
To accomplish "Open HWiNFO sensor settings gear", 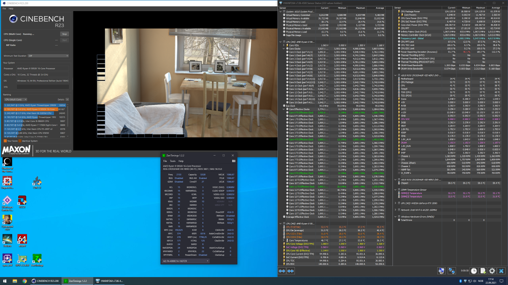I will [x=492, y=271].
